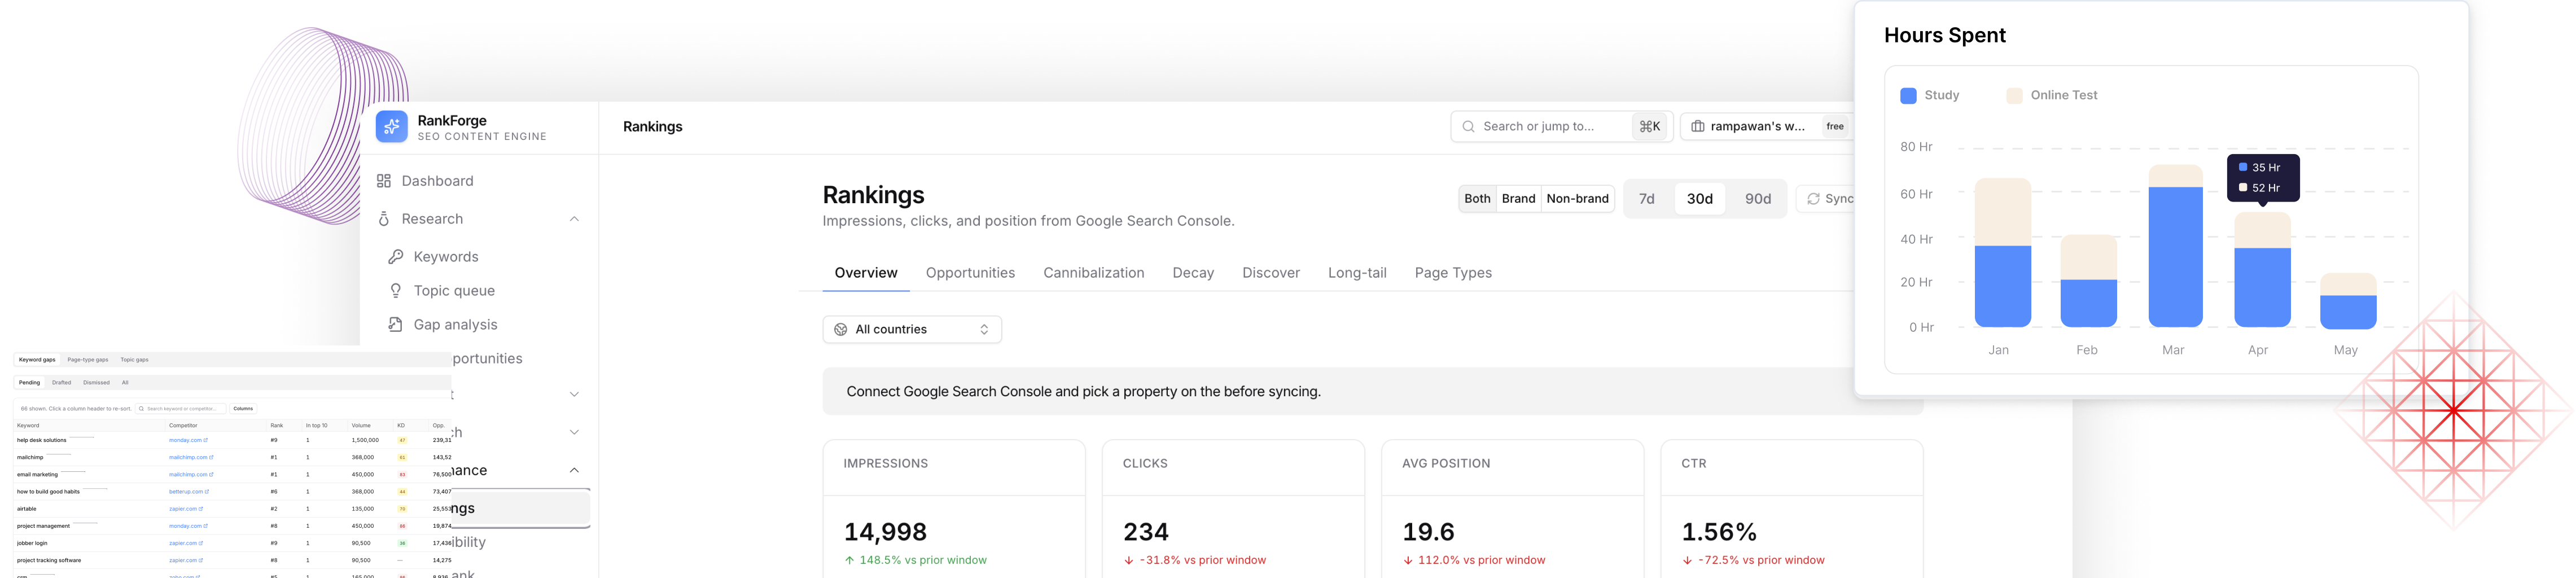Viewport: 2576px width, 578px height.
Task: Open the Discover tab
Action: [1270, 273]
